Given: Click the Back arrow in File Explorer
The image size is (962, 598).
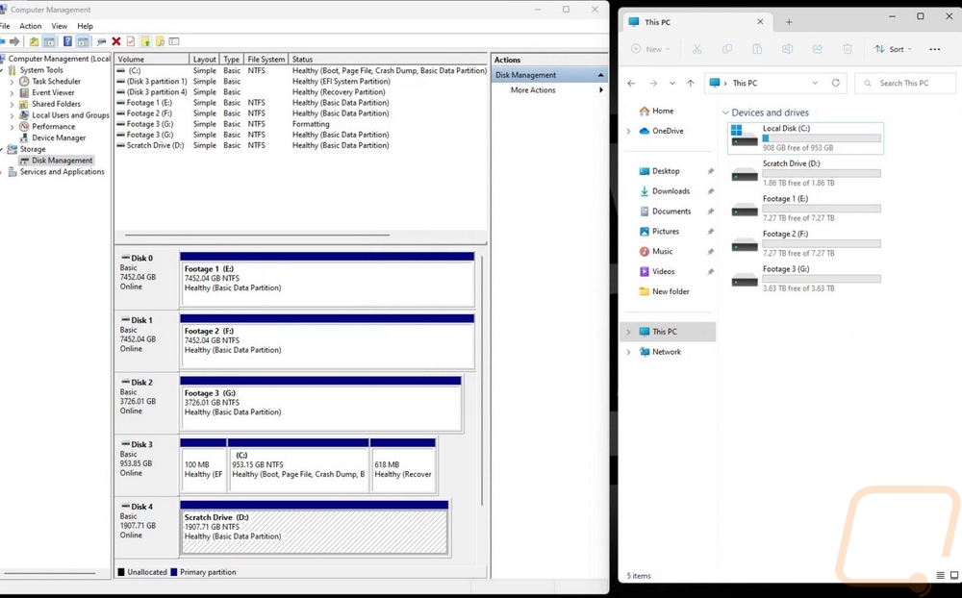Looking at the screenshot, I should click(x=631, y=83).
